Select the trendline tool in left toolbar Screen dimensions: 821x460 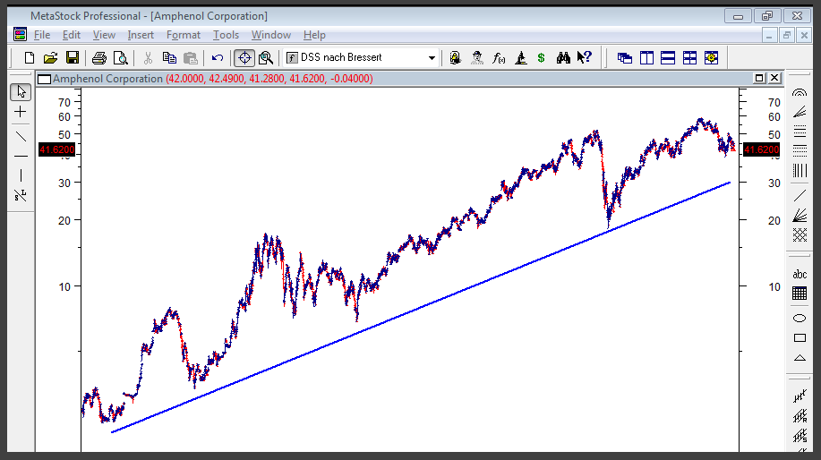(x=21, y=137)
